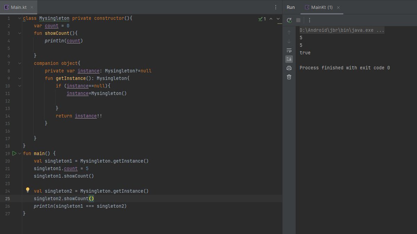Collapse the main function fold arrow

(20, 153)
